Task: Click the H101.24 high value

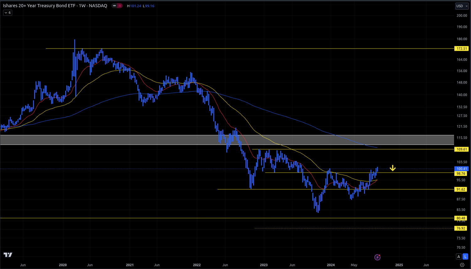Action: coord(134,6)
